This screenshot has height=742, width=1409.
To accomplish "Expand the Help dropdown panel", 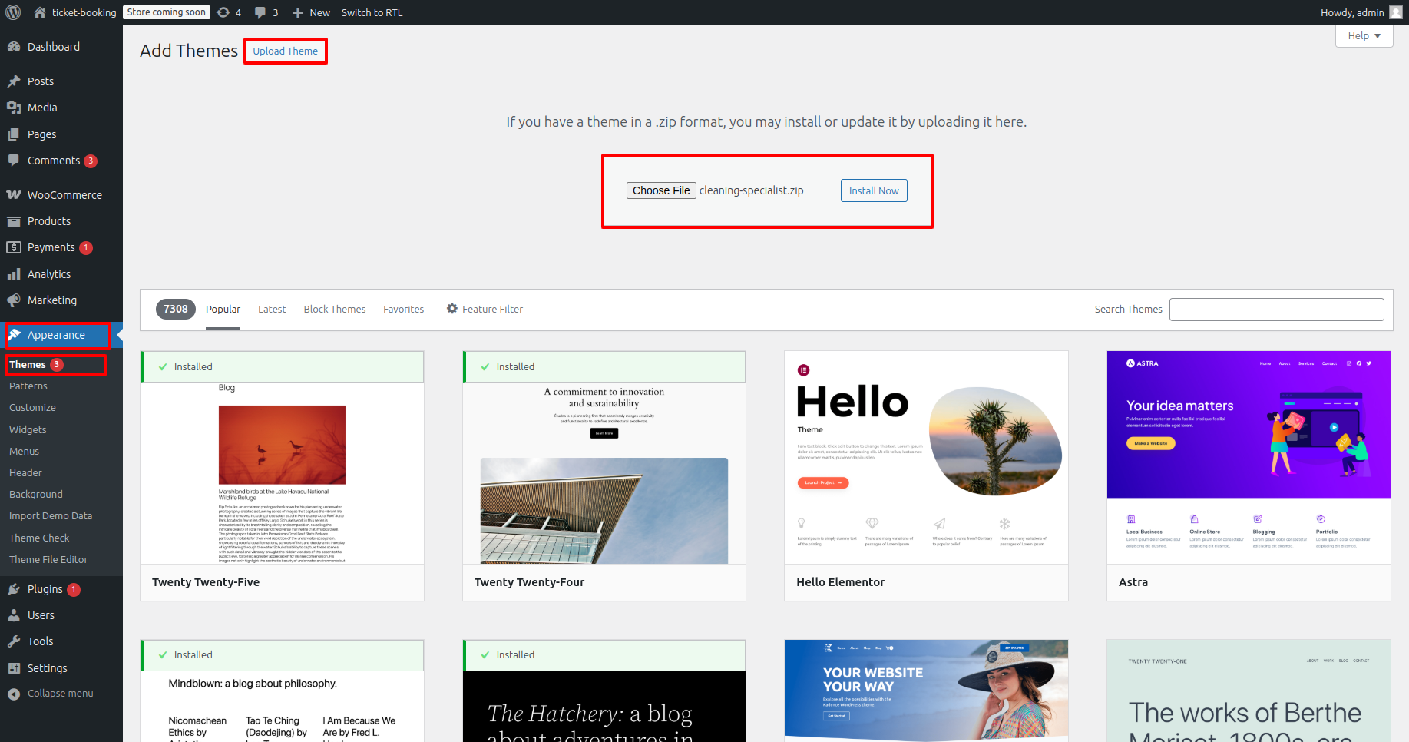I will [x=1364, y=36].
